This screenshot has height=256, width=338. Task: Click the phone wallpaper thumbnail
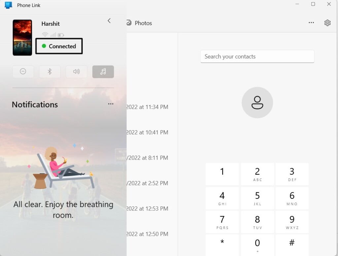(x=22, y=37)
